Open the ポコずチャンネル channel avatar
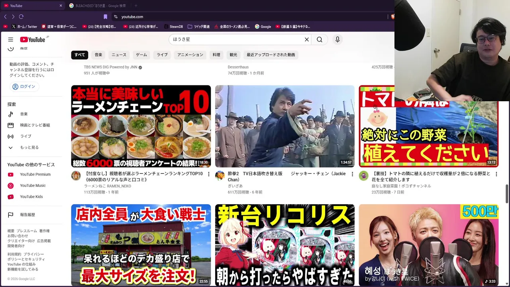 point(363,176)
